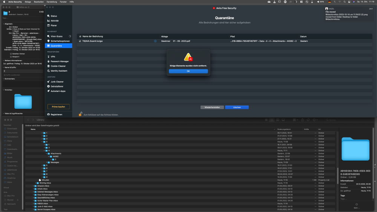Click the Finder forward arrow
This screenshot has height=212, width=377.
[33, 120]
